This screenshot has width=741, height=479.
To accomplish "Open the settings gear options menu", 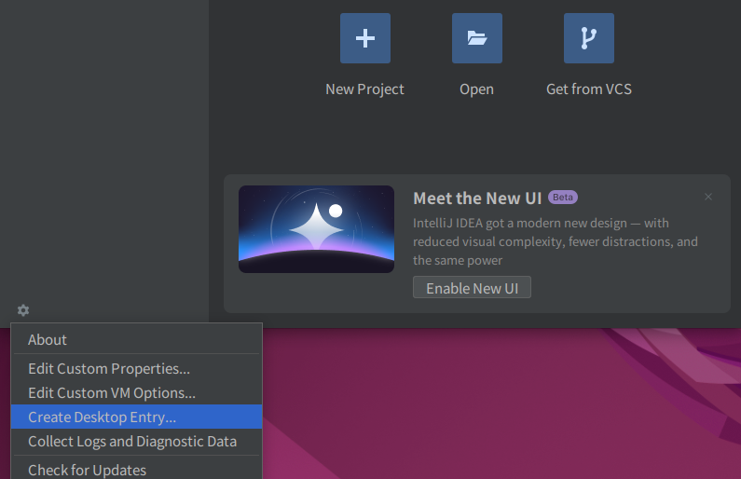I will tap(23, 310).
